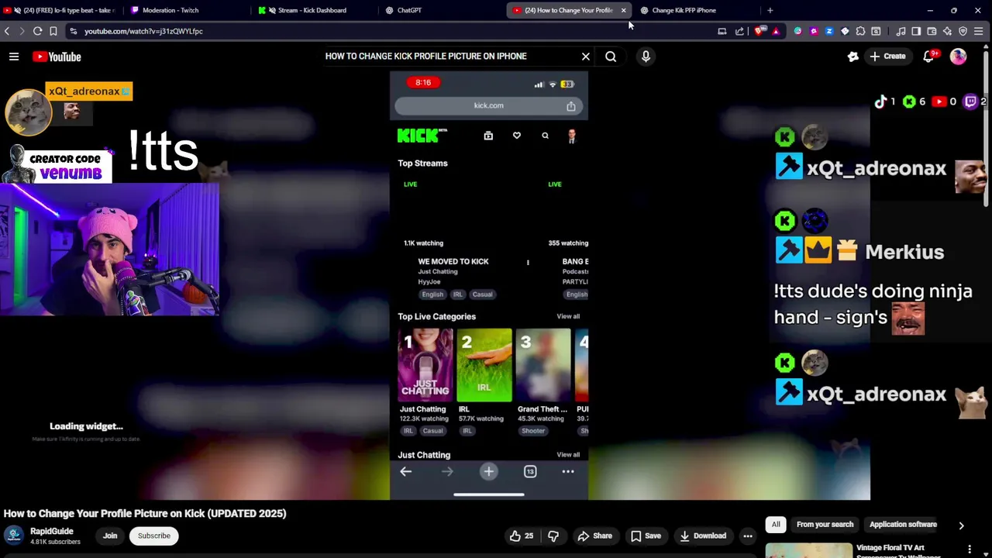The width and height of the screenshot is (992, 558).
Task: Open the YouTube hamburger guide menu
Action: coord(14,57)
